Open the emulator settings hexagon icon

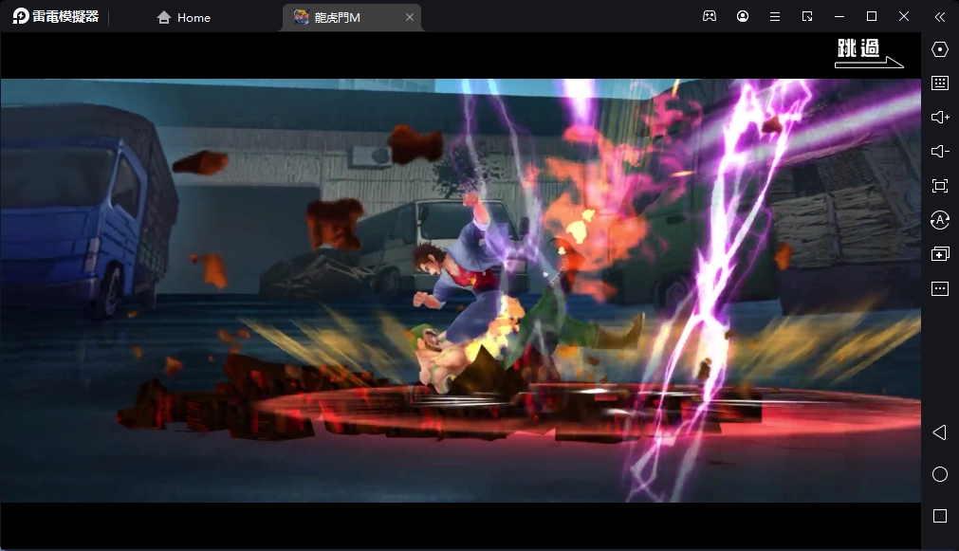tap(940, 49)
